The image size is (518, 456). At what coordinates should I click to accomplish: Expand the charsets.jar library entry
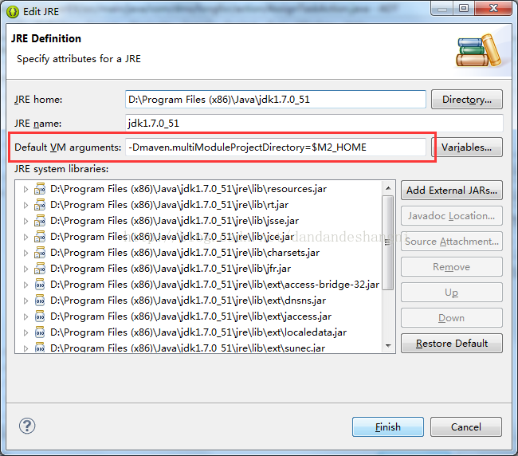(x=26, y=254)
